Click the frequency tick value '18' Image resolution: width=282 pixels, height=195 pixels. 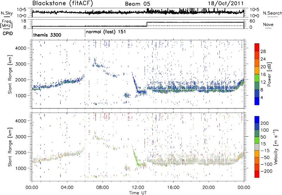(23, 21)
